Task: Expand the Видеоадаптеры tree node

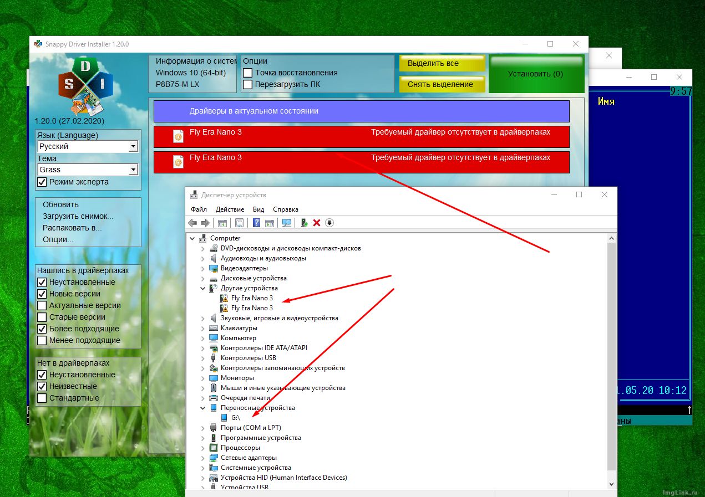Action: coord(202,268)
